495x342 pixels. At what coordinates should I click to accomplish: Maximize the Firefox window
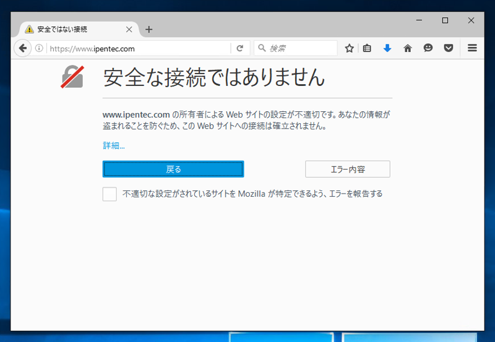(x=445, y=20)
